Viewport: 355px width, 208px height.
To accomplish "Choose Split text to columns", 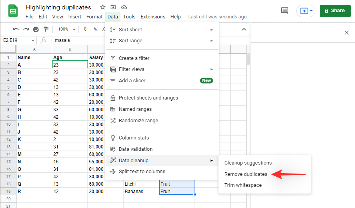I will point(162,172).
